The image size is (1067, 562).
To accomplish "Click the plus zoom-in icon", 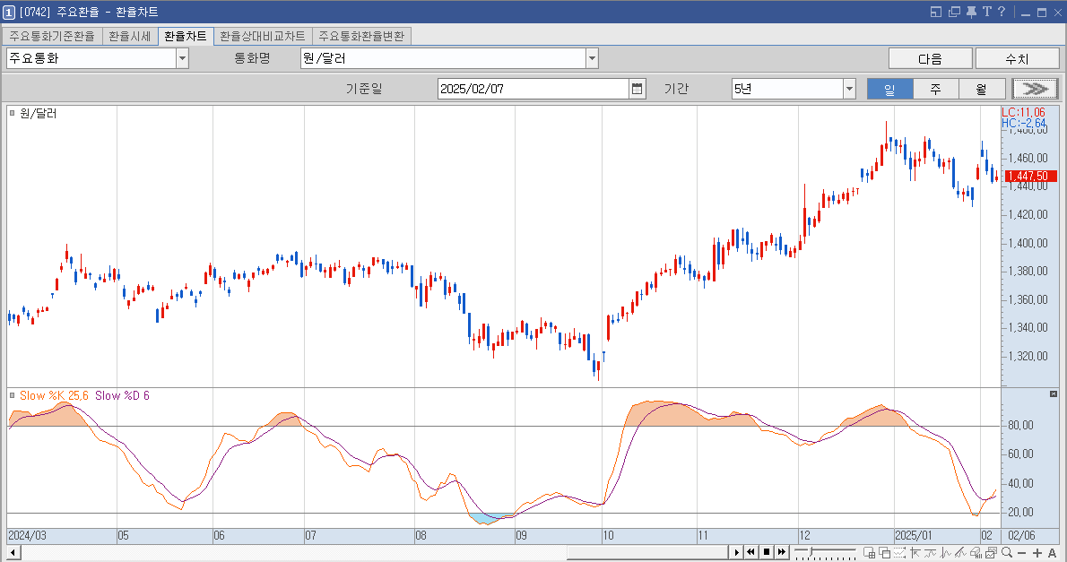I will pyautogui.click(x=1037, y=553).
